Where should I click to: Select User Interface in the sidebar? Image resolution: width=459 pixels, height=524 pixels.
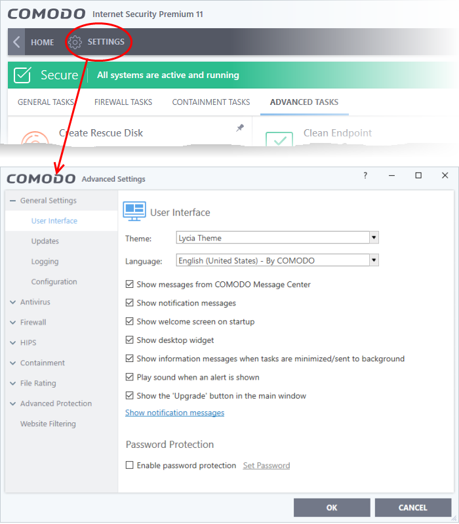click(54, 221)
